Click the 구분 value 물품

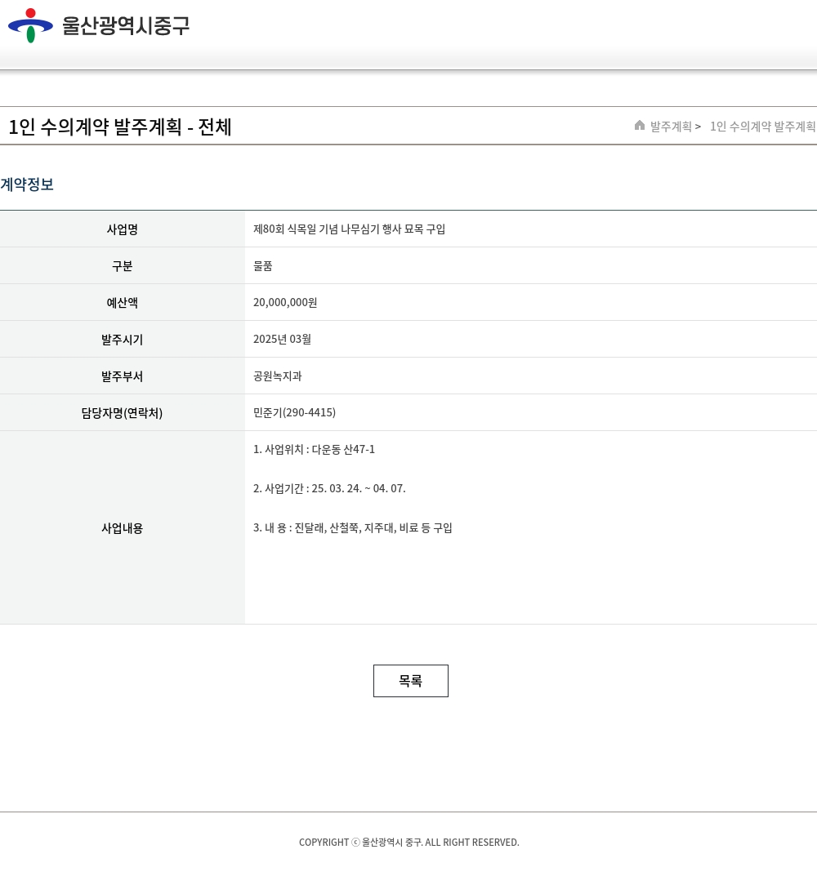point(263,266)
